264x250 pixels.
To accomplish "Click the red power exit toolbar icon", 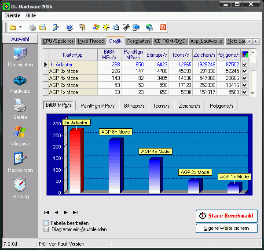I will click(163, 27).
